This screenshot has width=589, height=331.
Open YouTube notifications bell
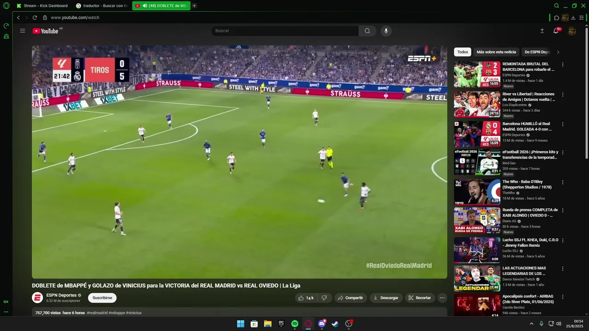[x=556, y=31]
